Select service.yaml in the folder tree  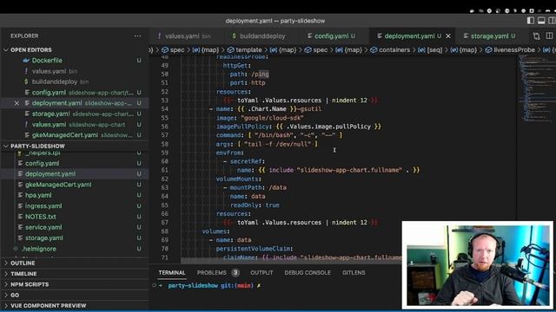point(75,227)
